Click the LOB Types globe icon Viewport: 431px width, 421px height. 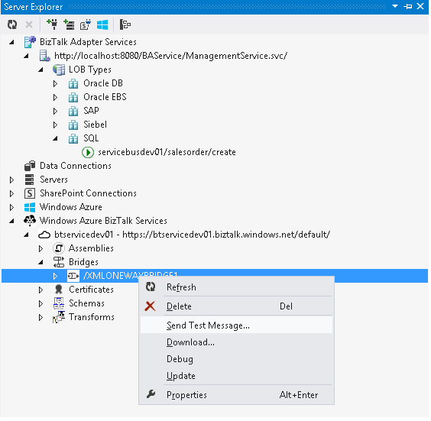59,70
